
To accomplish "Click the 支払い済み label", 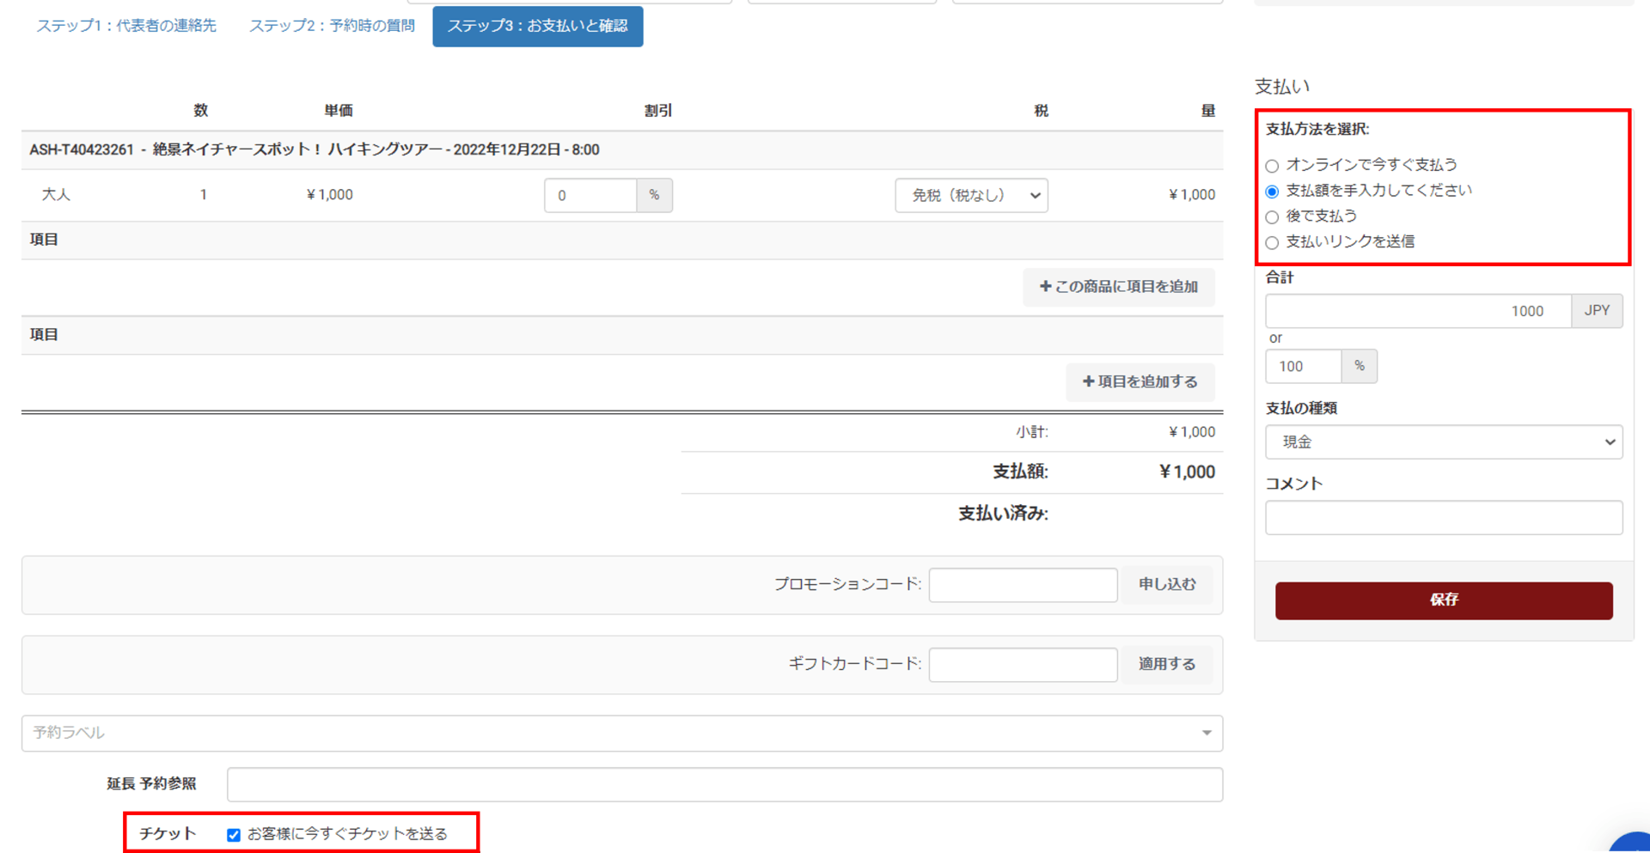I will (1003, 514).
